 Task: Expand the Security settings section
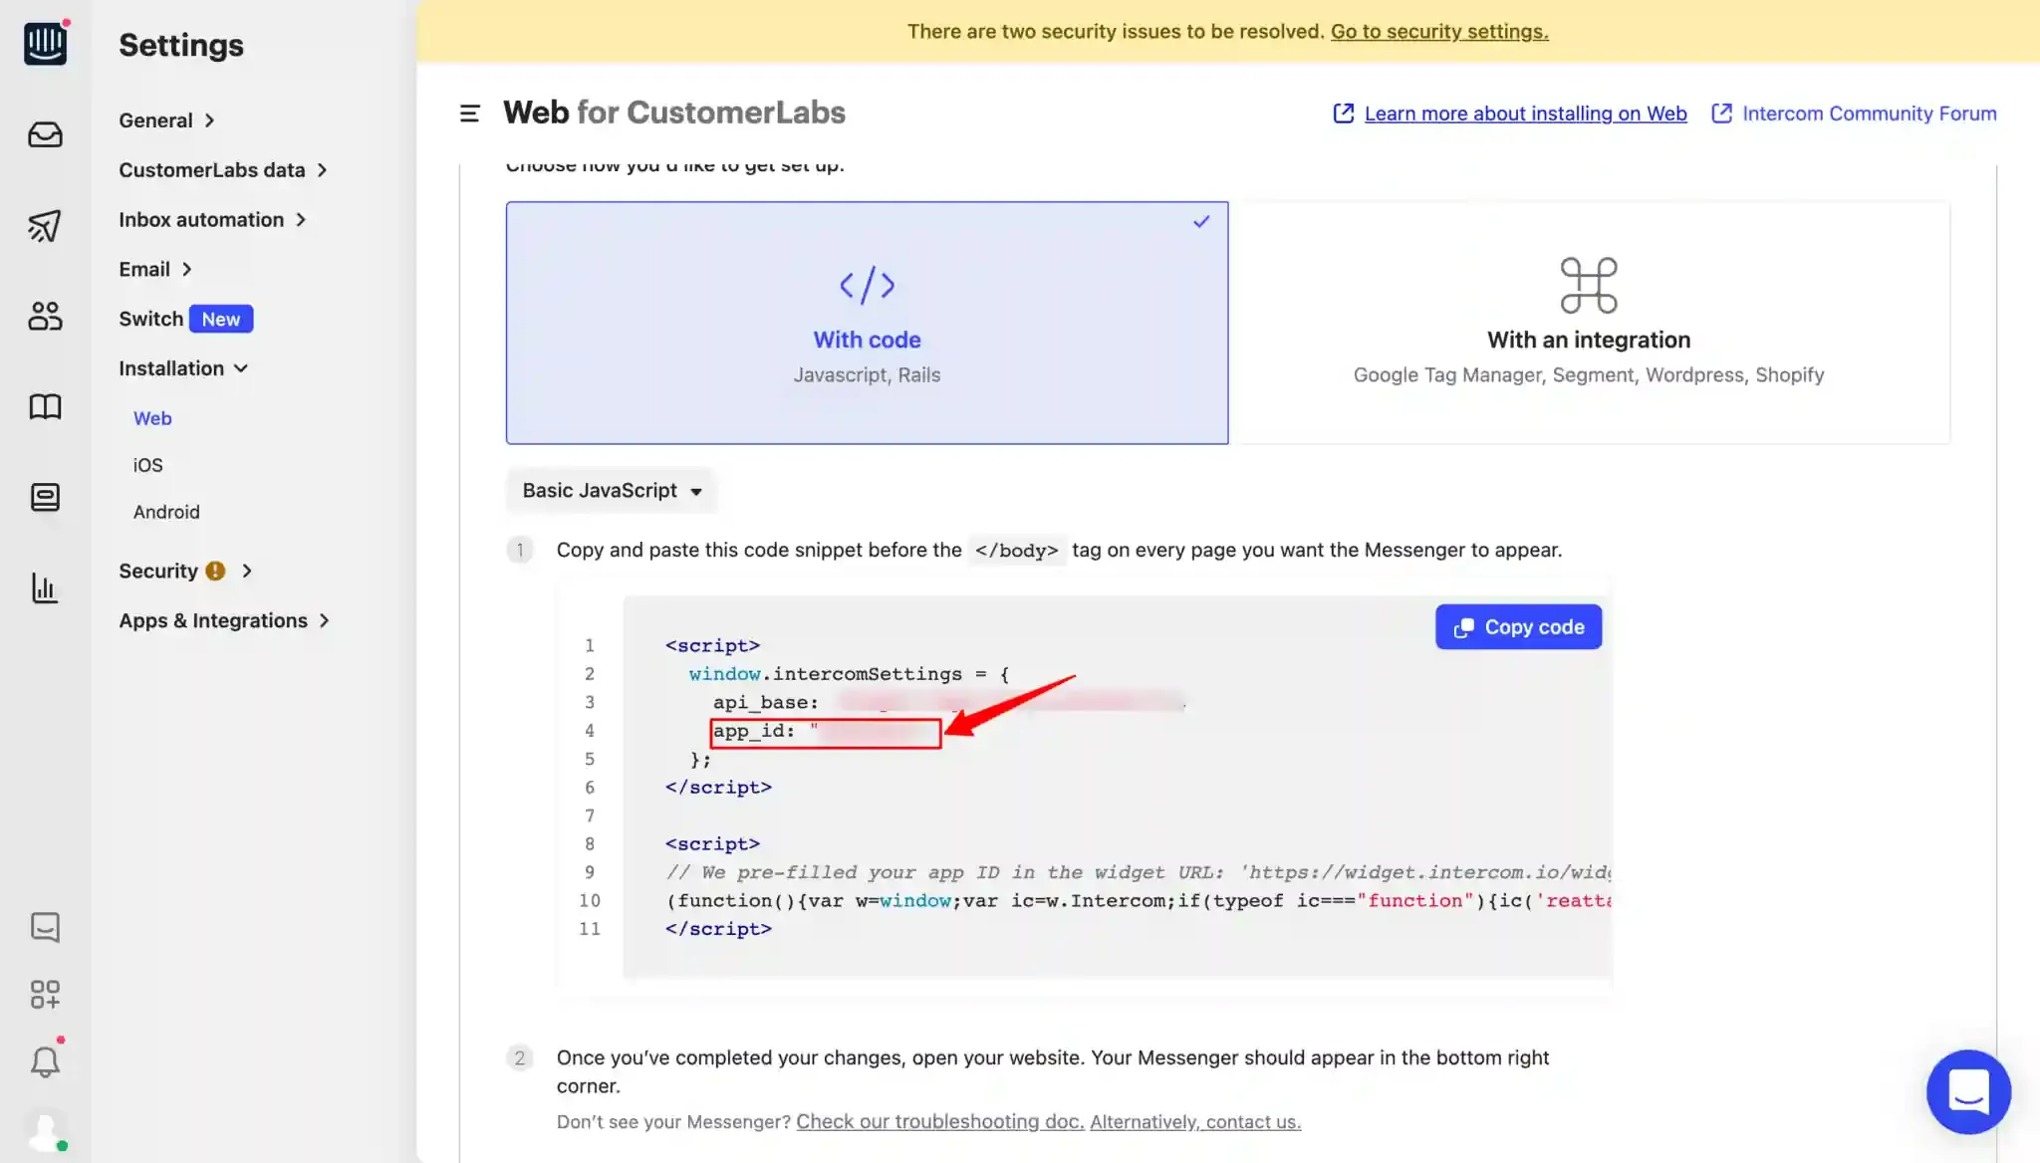pos(185,571)
